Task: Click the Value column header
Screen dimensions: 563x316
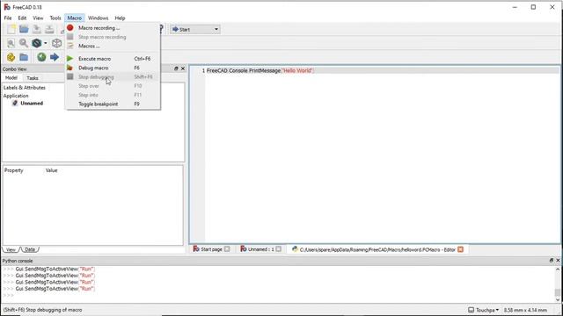Action: tap(51, 170)
